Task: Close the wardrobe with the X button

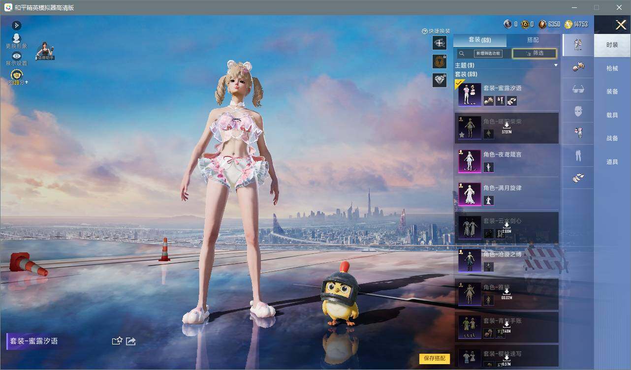Action: (x=621, y=25)
